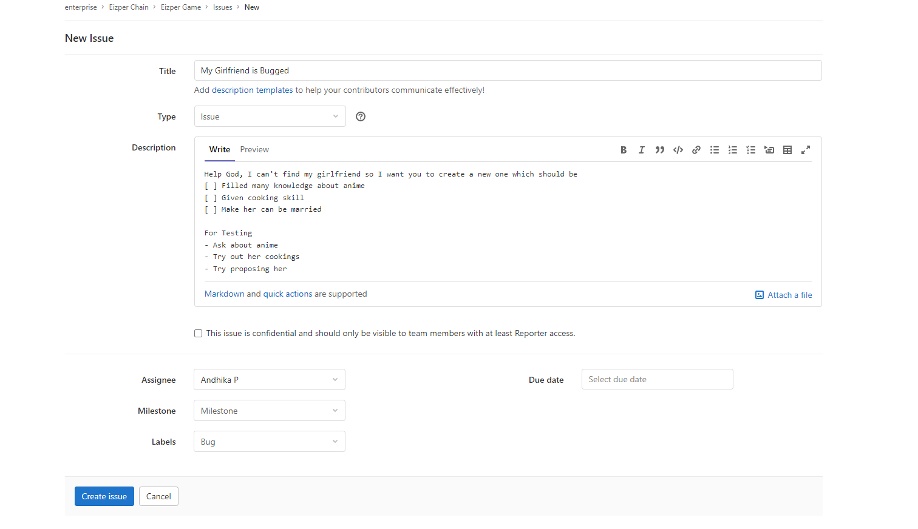The width and height of the screenshot is (918, 529).
Task: Click the Select due date field
Action: (657, 379)
